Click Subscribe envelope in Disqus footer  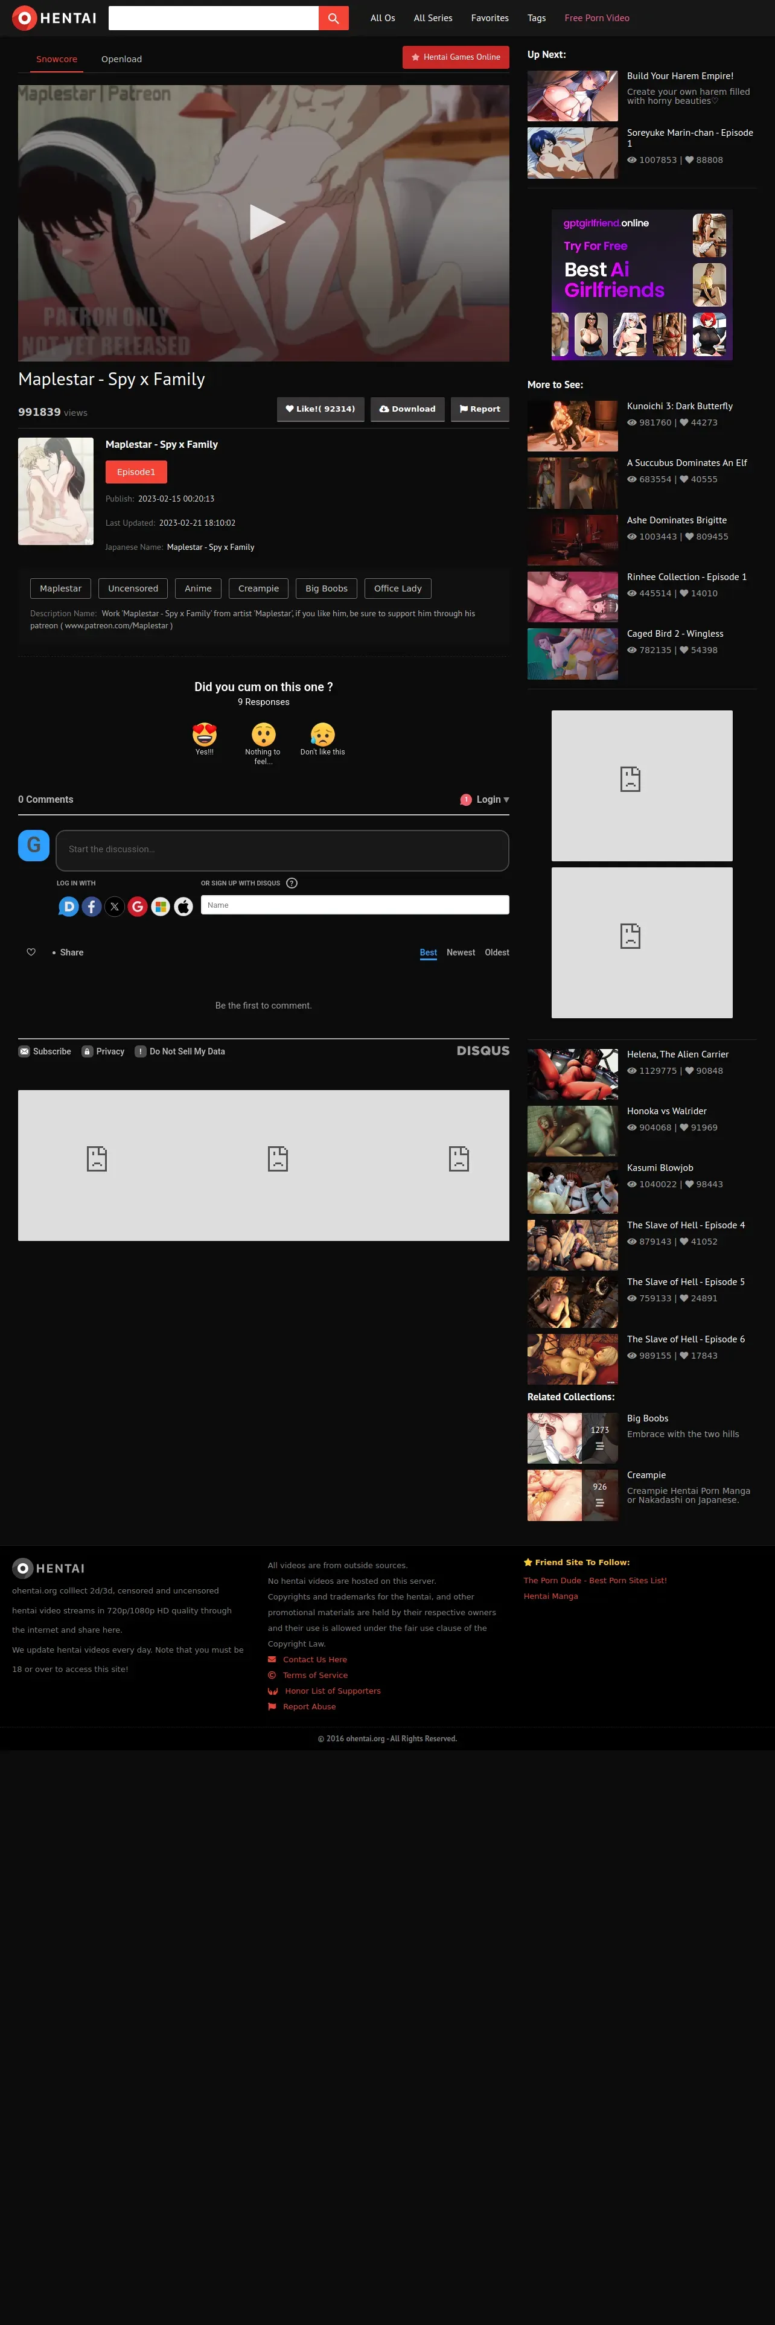point(45,1051)
